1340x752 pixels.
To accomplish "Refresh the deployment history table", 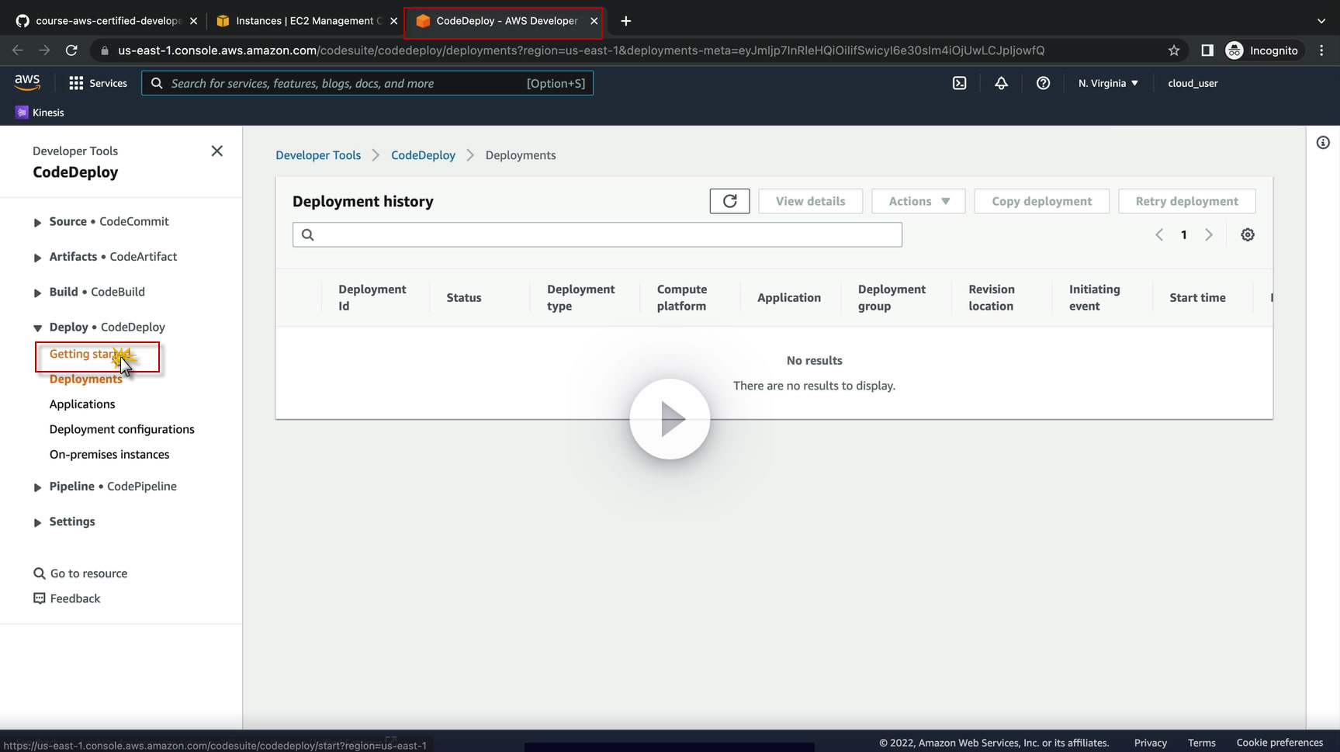I will pyautogui.click(x=729, y=201).
